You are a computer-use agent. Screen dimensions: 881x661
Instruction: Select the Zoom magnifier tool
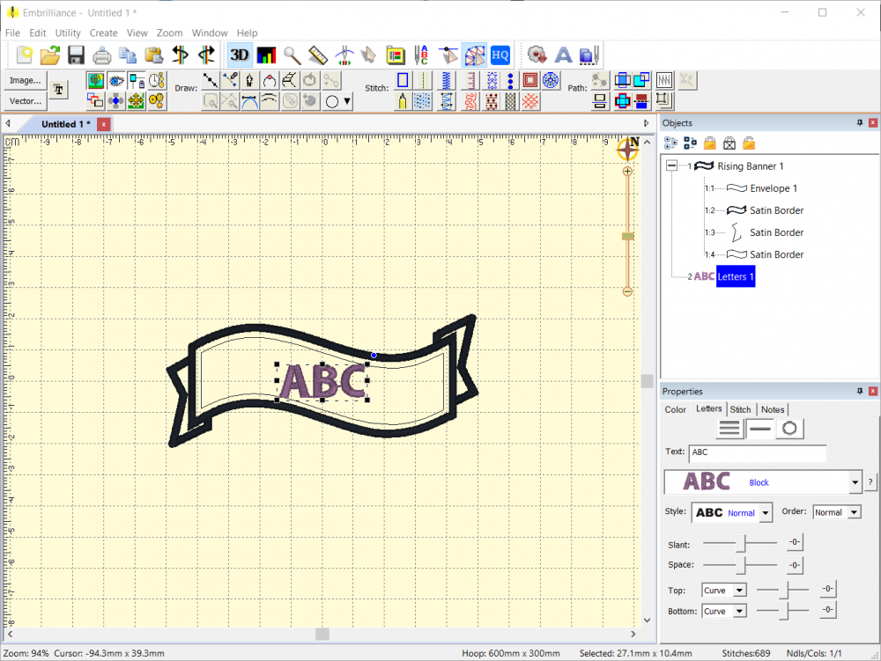[292, 55]
